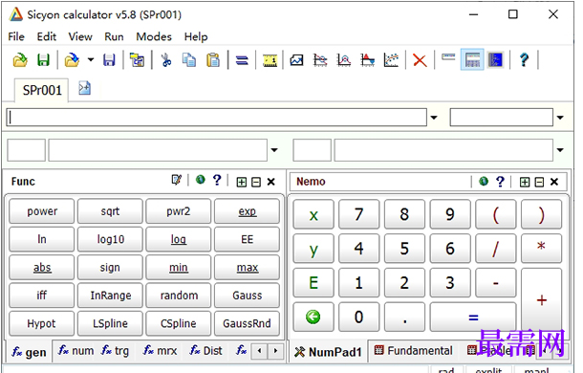Open the Run menu
Screen dimensions: 583x373
coord(114,36)
